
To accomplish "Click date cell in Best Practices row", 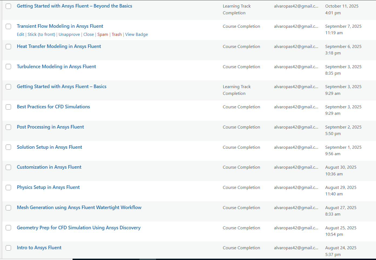I will click(343, 110).
